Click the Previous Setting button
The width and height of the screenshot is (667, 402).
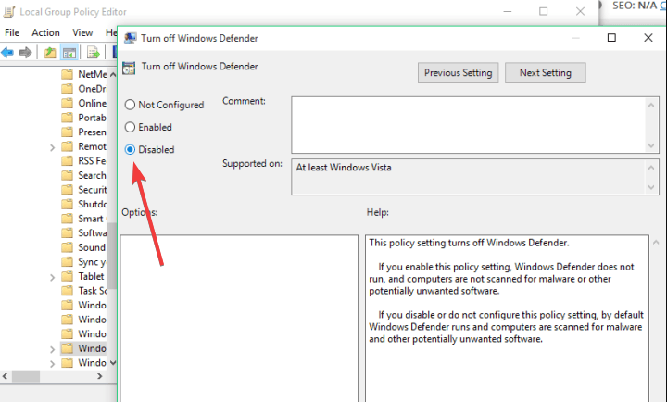point(459,73)
